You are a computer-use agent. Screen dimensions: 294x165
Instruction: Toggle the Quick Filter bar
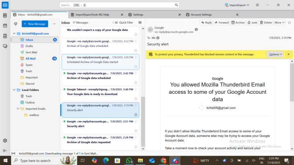pyautogui.click(x=124, y=22)
